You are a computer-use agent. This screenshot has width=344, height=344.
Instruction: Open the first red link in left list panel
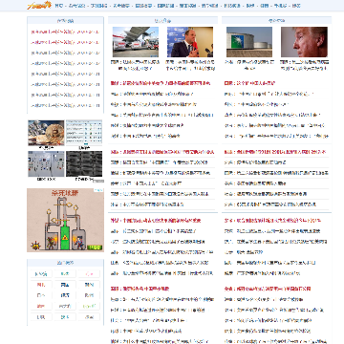pyautogui.click(x=65, y=32)
